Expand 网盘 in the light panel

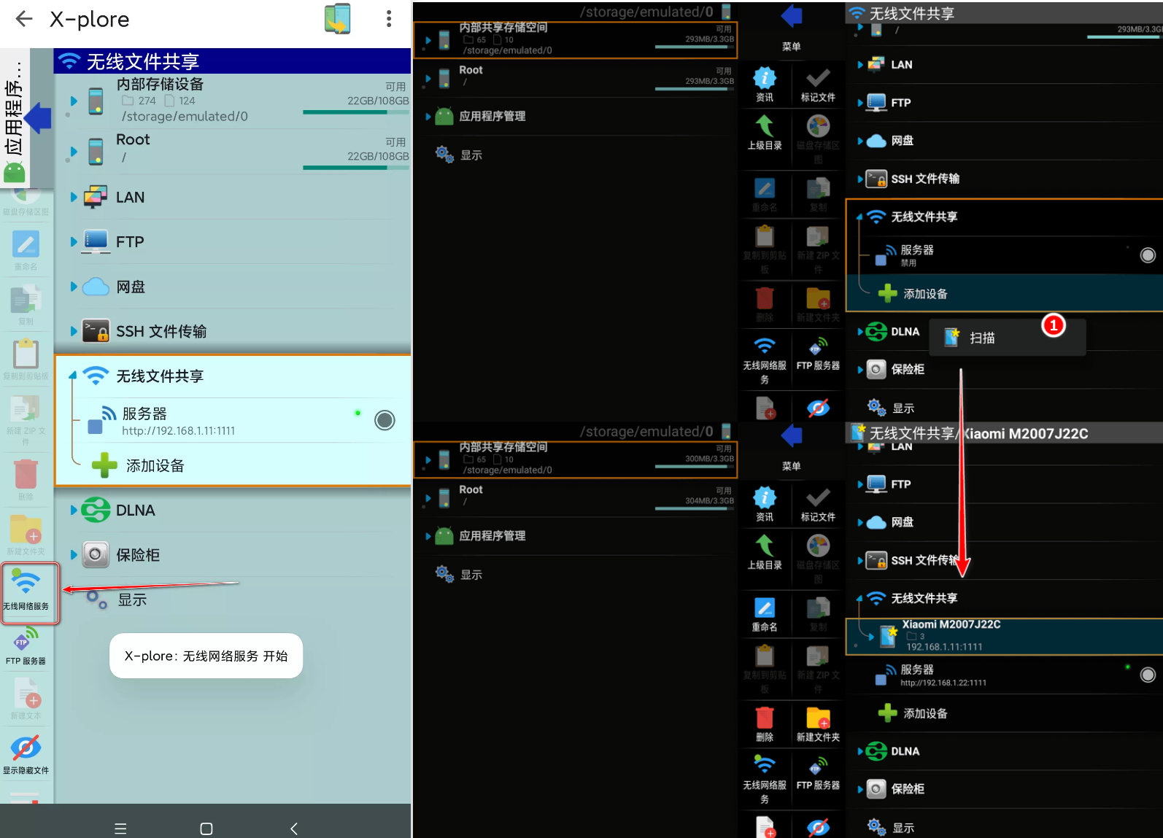[74, 287]
